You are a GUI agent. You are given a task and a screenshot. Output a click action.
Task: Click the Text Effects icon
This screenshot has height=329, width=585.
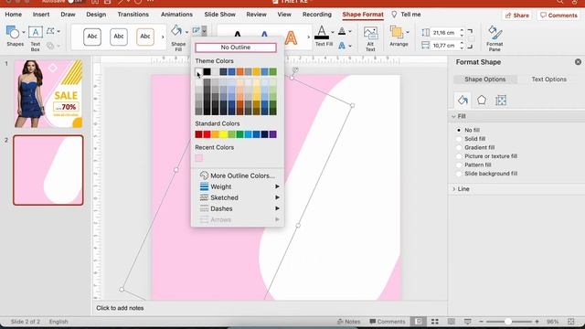pyautogui.click(x=342, y=46)
